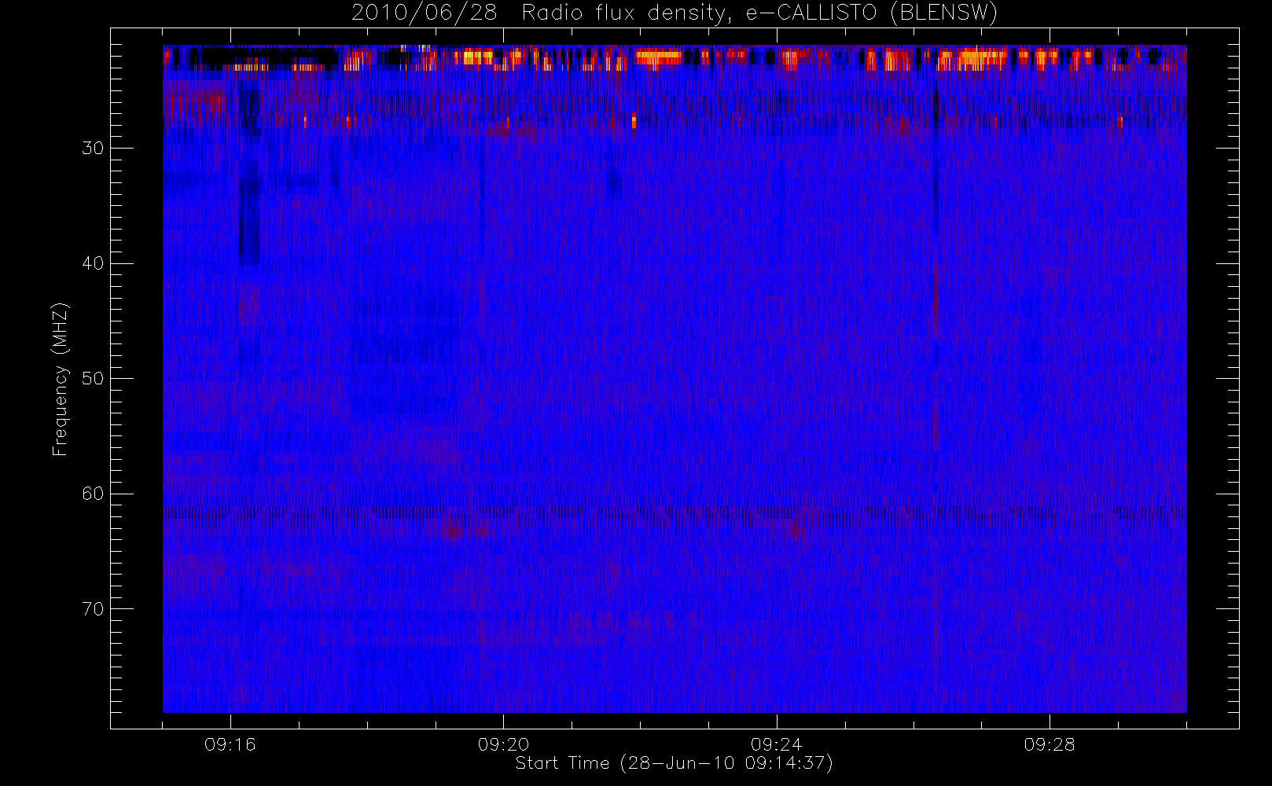Screen dimensions: 1272x786
Task: Click the 40 MHz frequency tick label
Action: (93, 263)
